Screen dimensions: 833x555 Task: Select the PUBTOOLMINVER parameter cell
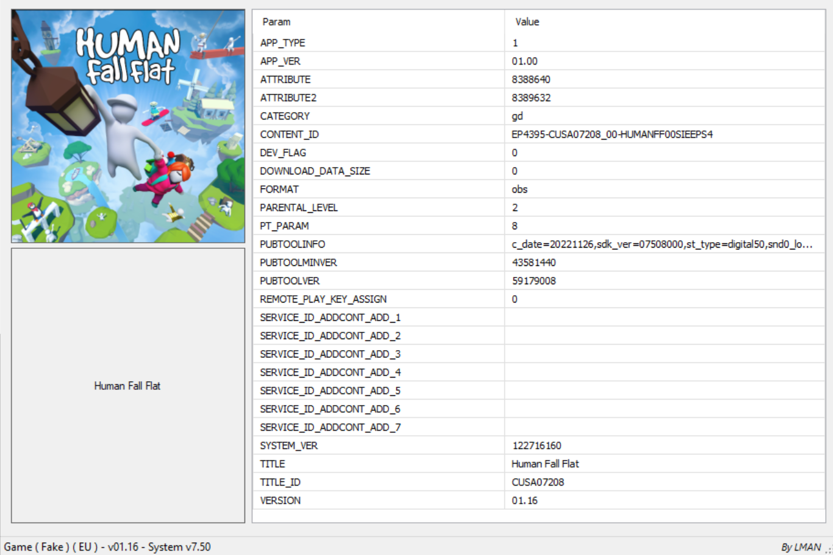pyautogui.click(x=379, y=262)
